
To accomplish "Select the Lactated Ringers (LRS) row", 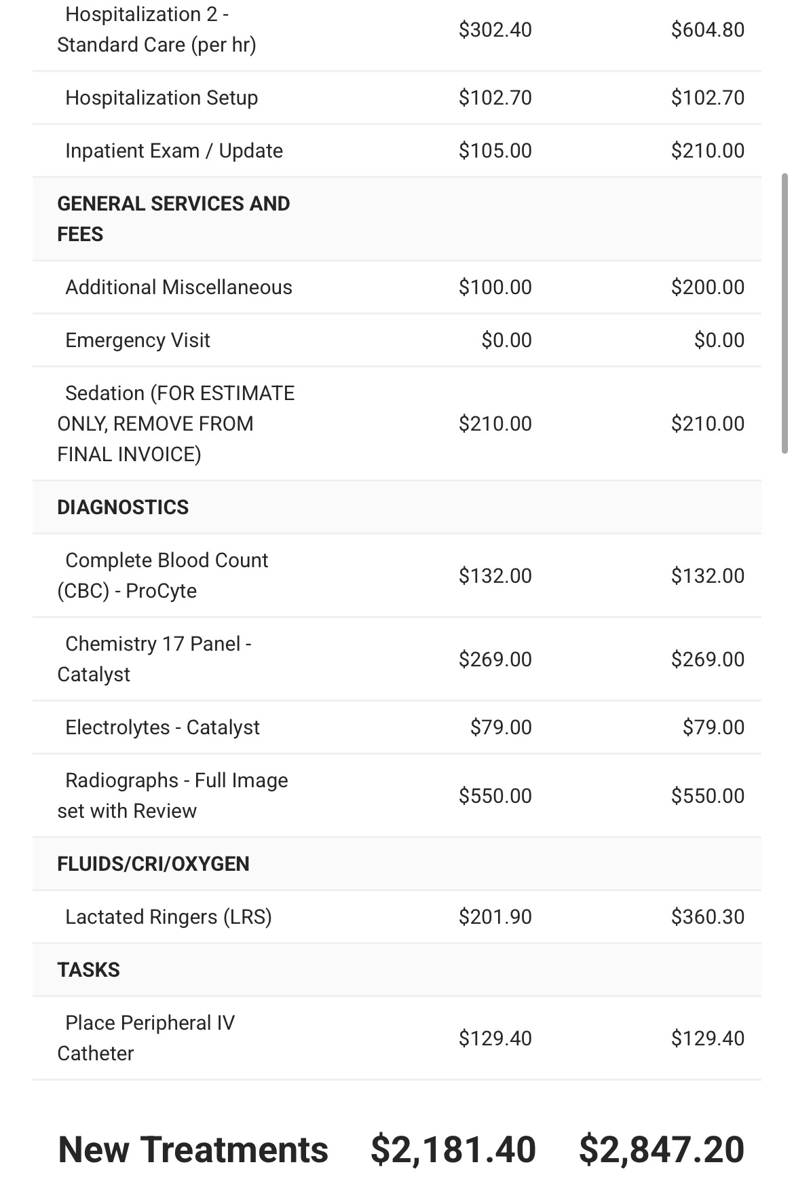I will pyautogui.click(x=396, y=917).
